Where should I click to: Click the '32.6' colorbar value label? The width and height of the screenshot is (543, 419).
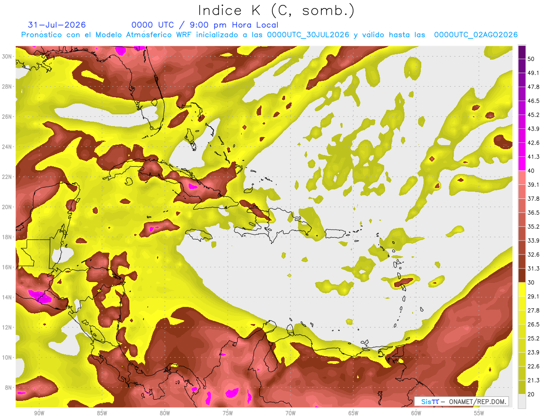point(533,254)
